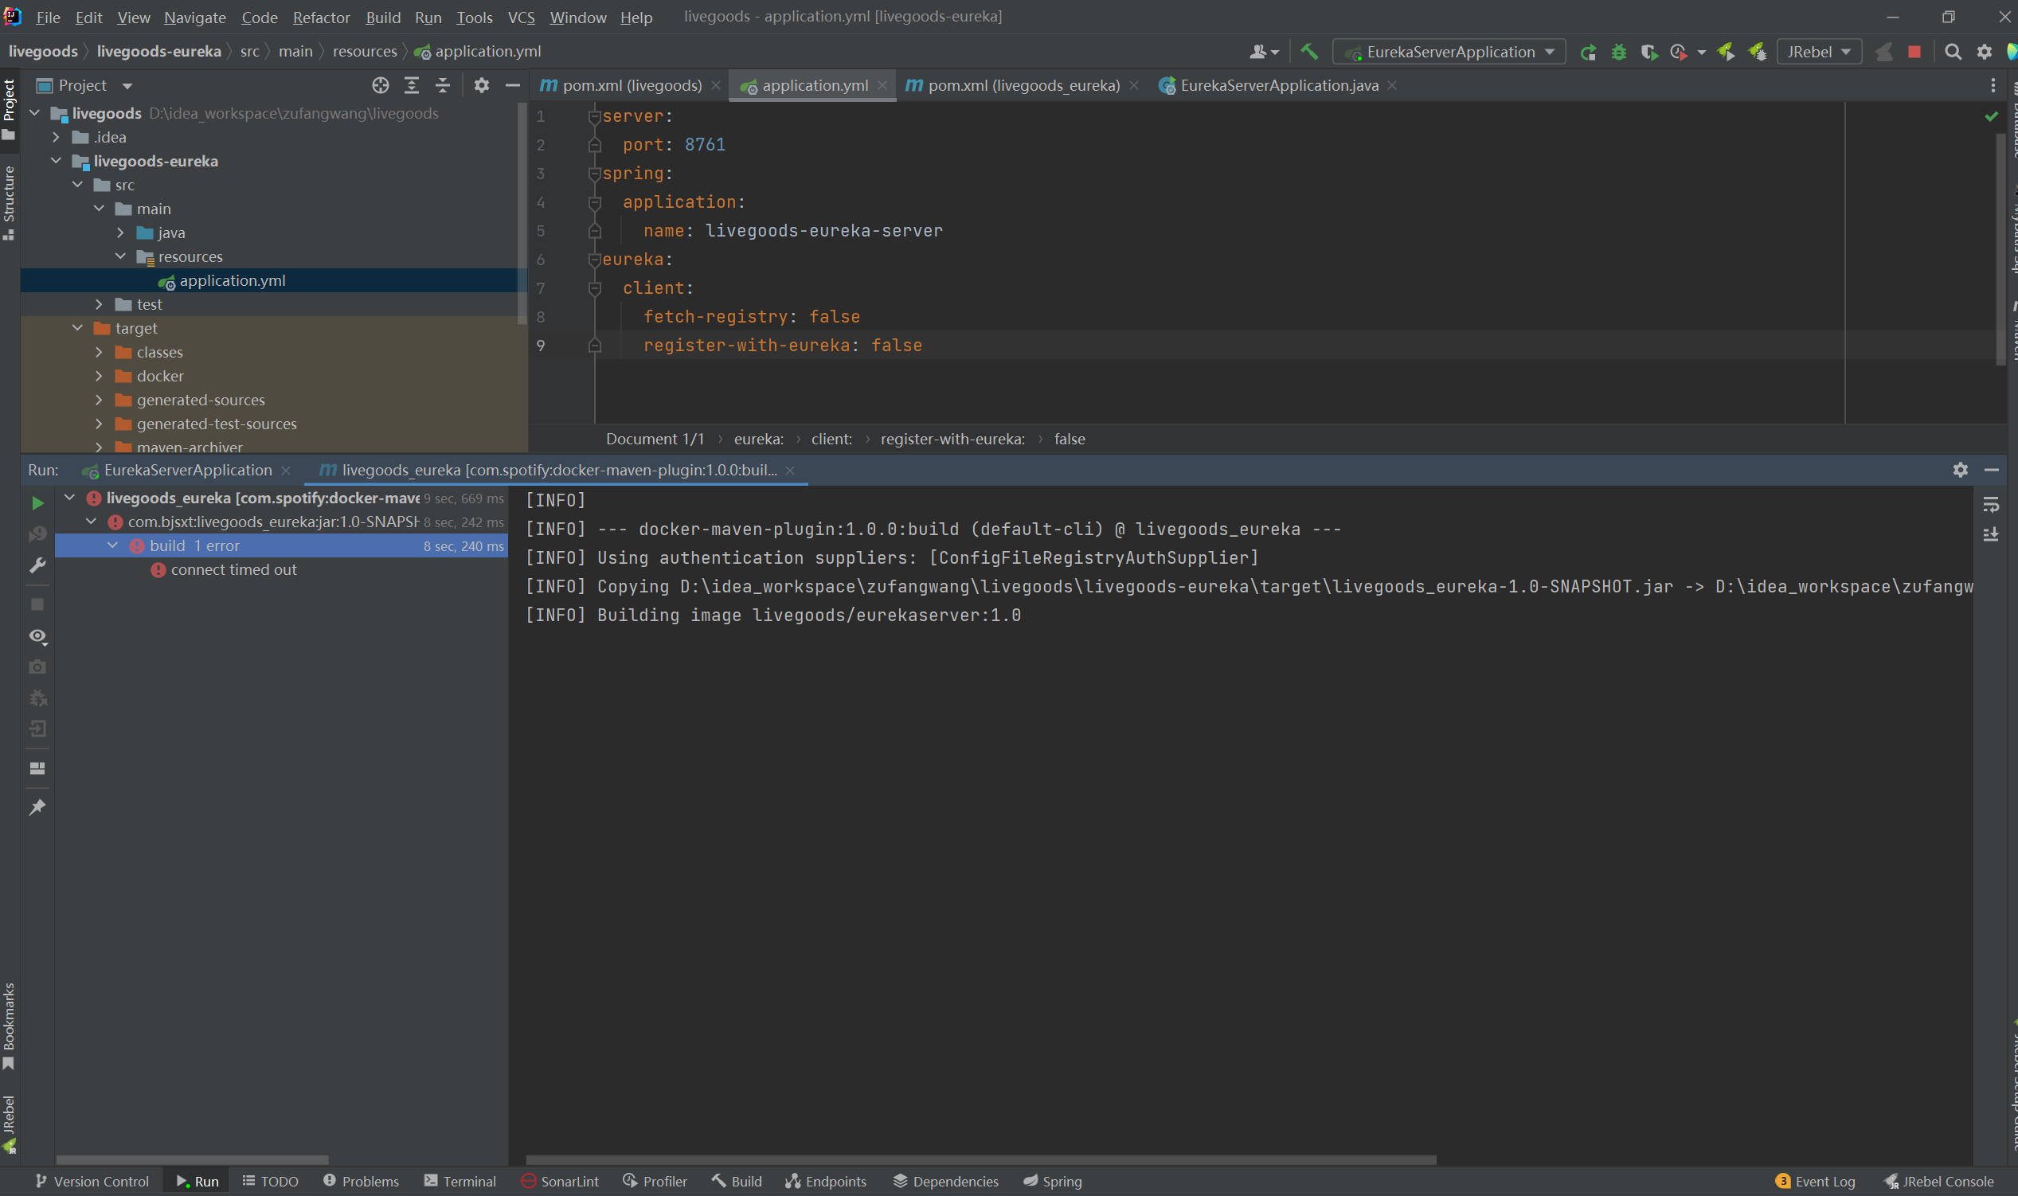Image resolution: width=2018 pixels, height=1196 pixels.
Task: Open IDE settings gear in top toolbar
Action: pyautogui.click(x=1984, y=52)
